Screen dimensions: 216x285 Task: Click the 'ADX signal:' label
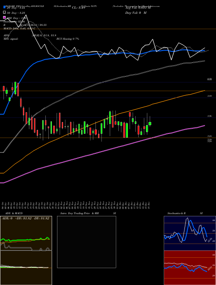[11, 39]
